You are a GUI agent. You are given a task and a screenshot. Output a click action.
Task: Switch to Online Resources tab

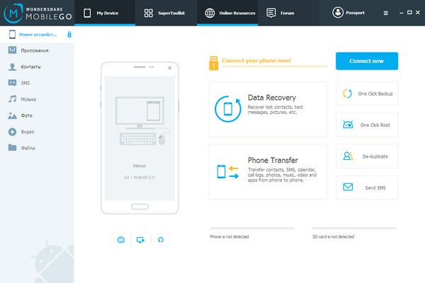coord(227,13)
